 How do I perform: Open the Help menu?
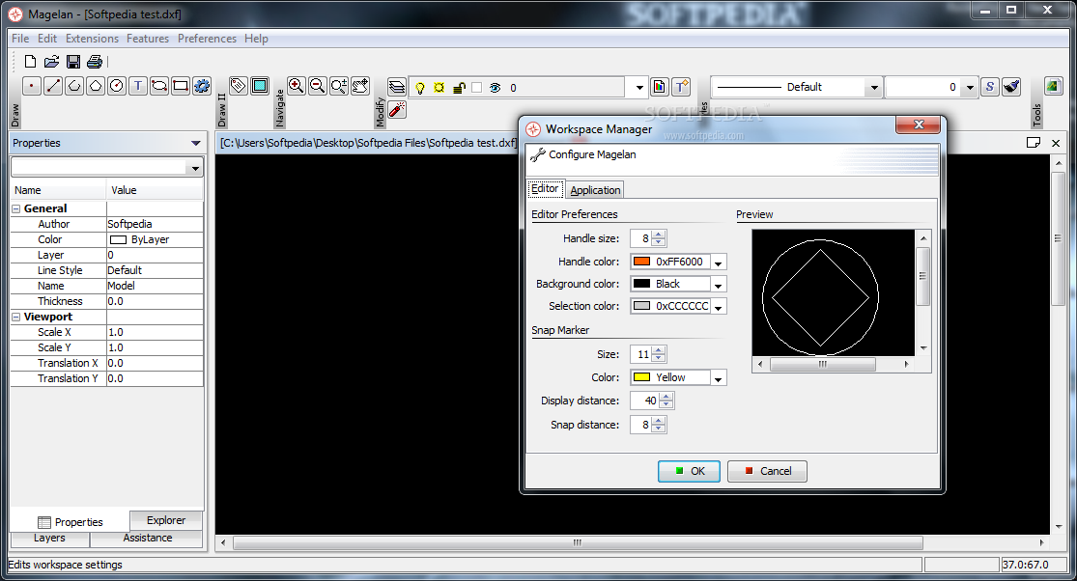256,39
